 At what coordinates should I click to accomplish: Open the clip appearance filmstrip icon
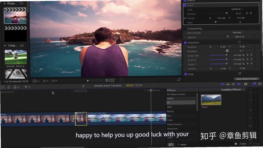pos(246,84)
